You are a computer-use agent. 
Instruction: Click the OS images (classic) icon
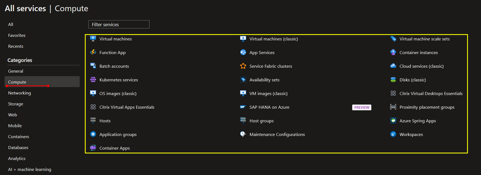click(93, 93)
